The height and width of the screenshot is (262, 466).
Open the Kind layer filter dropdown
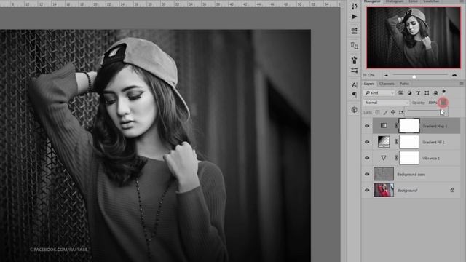click(379, 93)
